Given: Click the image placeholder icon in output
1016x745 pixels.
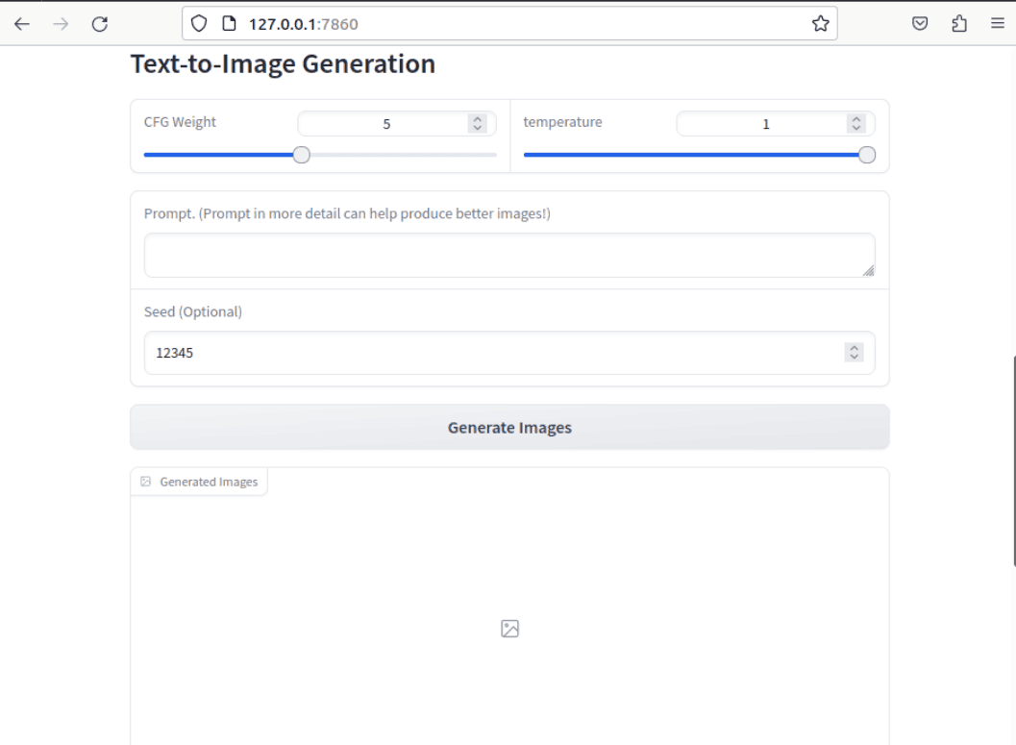Looking at the screenshot, I should (509, 629).
